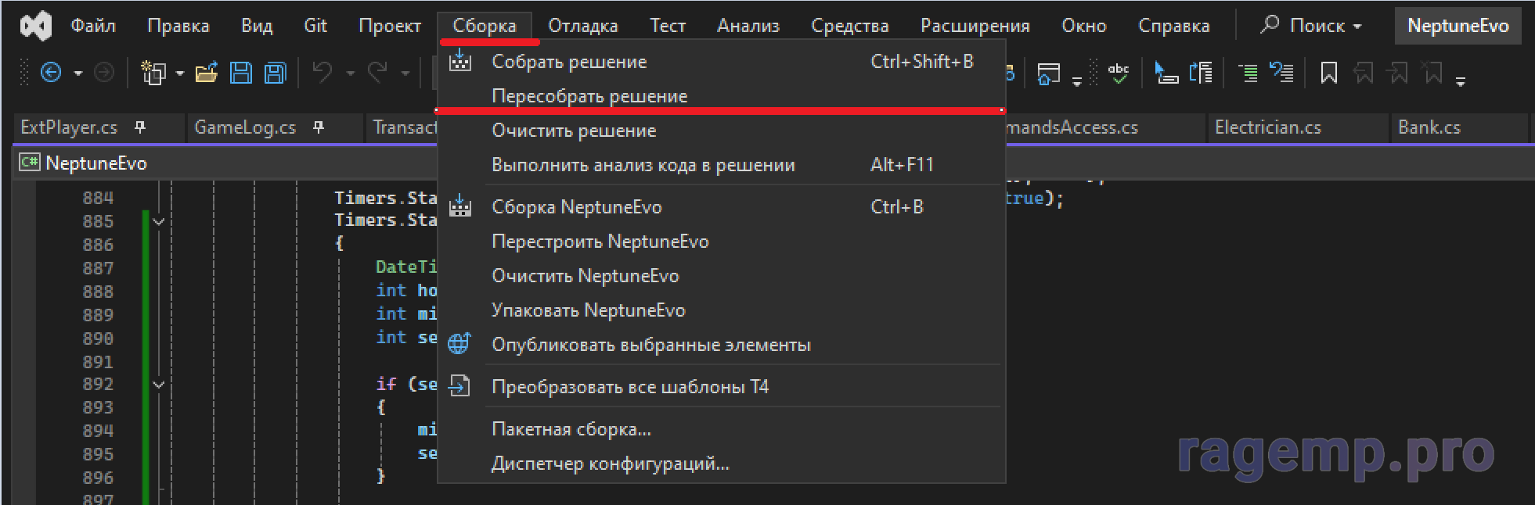Click the navigate backward arrow icon
Viewport: 1535px width, 505px height.
51,73
